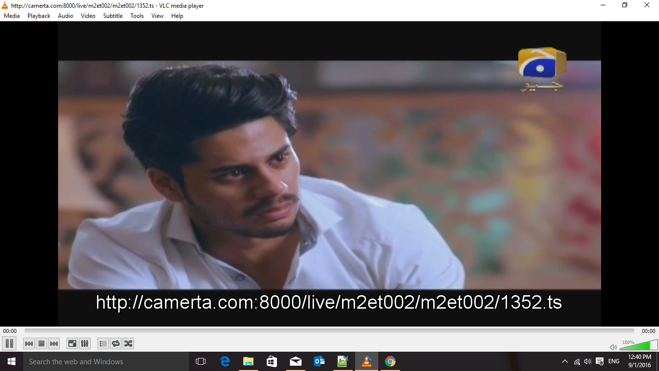Image resolution: width=659 pixels, height=371 pixels.
Task: Show hidden system tray icons
Action: [565, 361]
